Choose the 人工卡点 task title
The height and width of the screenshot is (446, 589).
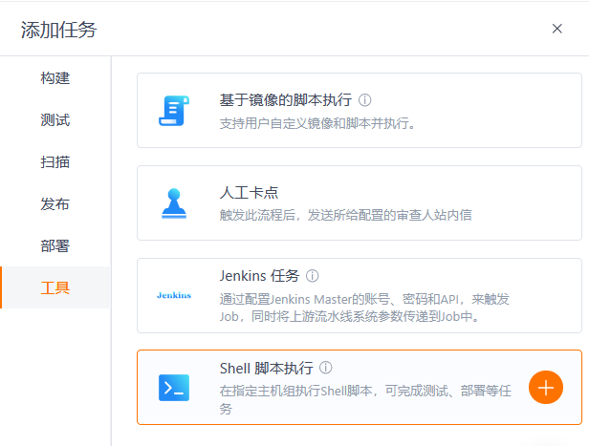click(249, 192)
